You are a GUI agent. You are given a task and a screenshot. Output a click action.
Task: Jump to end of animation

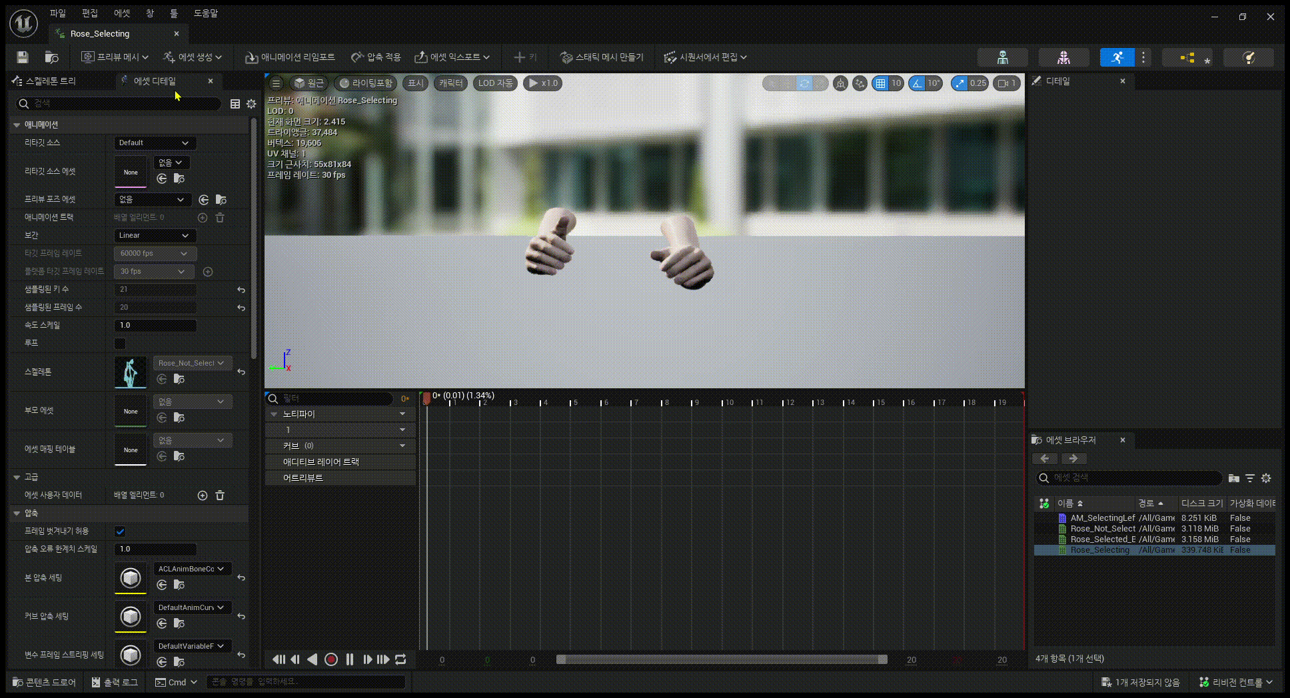pos(383,659)
